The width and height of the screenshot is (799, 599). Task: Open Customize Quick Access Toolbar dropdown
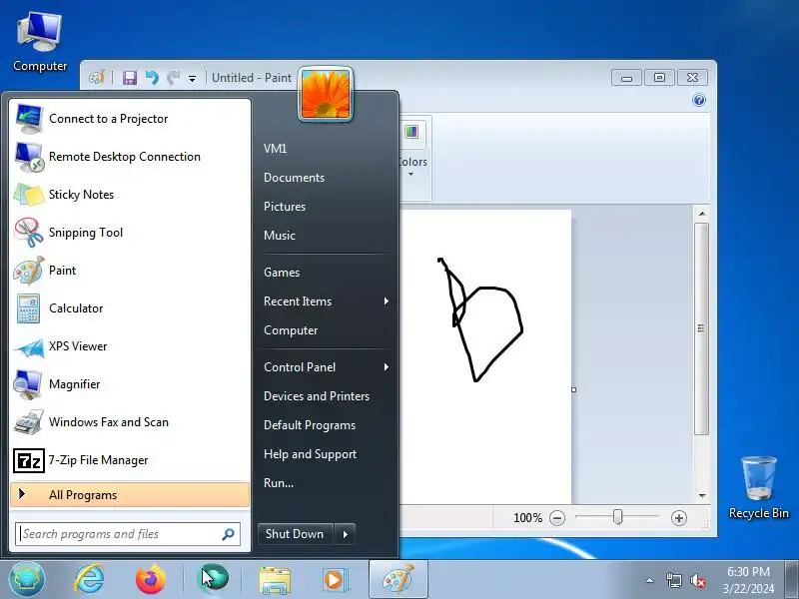[x=192, y=79]
